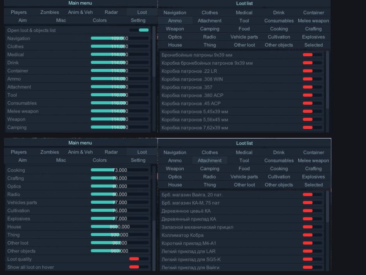Viewport: 366px width, 275px height.
Task: Open Explosives category in the upper Loot list
Action: 313,37
